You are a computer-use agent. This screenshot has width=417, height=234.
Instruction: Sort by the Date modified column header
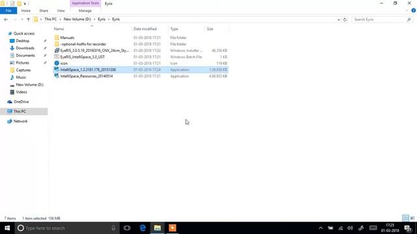(145, 29)
